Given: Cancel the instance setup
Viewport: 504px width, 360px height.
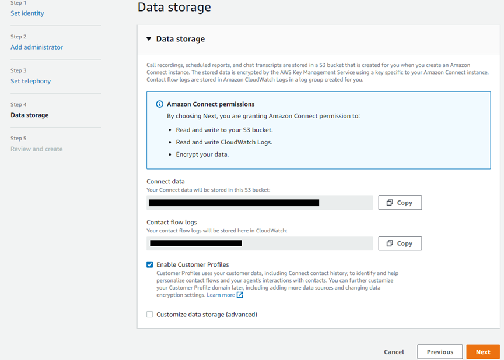Looking at the screenshot, I should pos(394,352).
